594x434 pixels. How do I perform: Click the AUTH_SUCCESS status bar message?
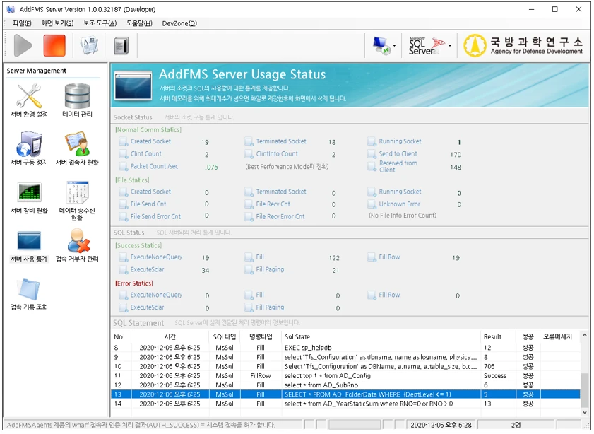click(141, 426)
